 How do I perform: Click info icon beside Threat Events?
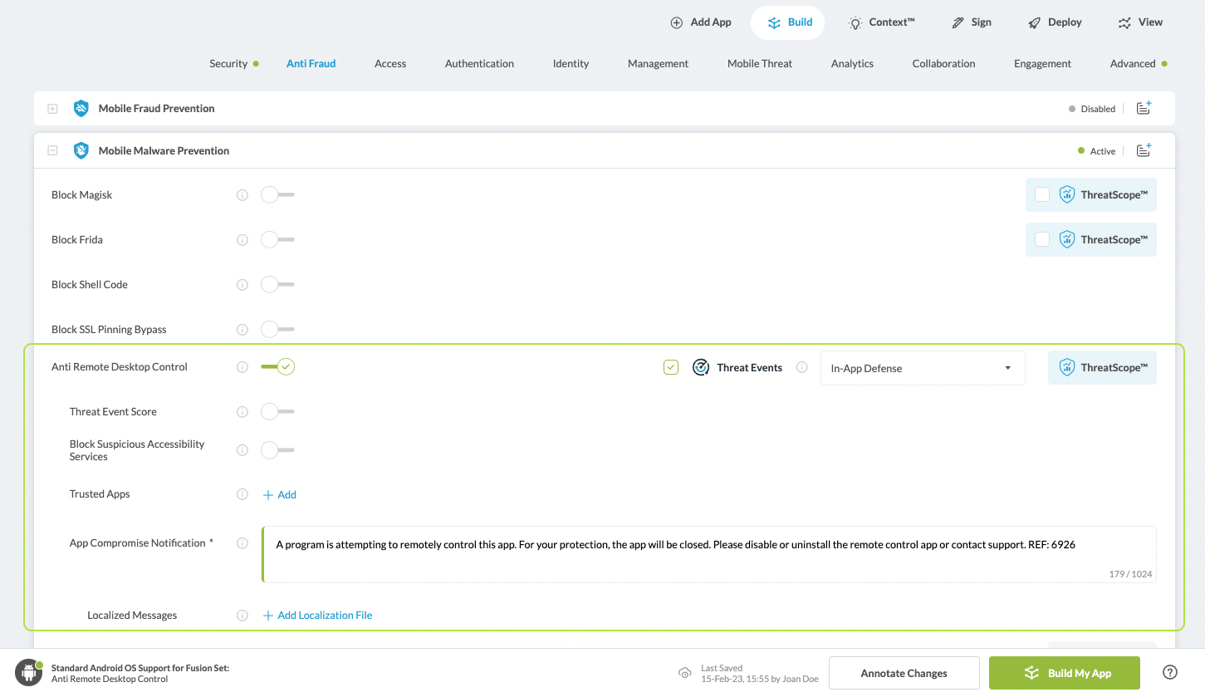pos(801,367)
